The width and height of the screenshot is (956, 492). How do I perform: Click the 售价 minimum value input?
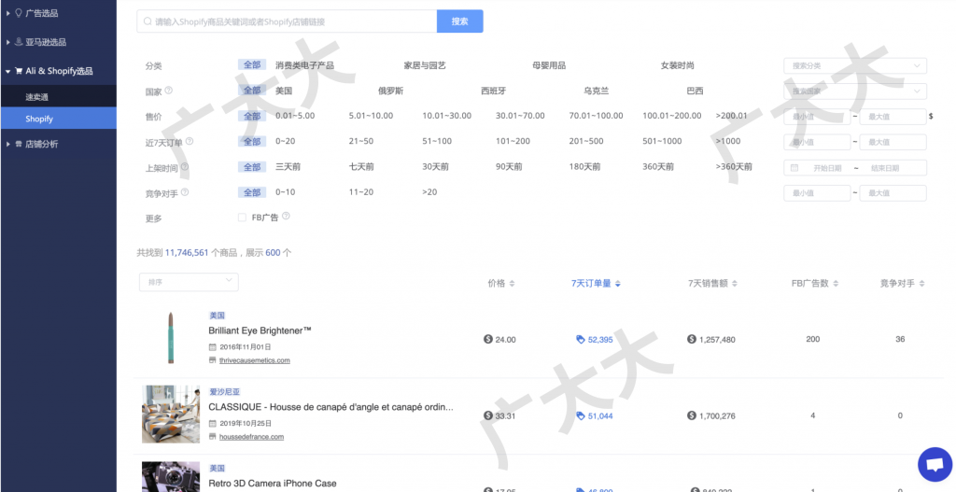point(817,117)
